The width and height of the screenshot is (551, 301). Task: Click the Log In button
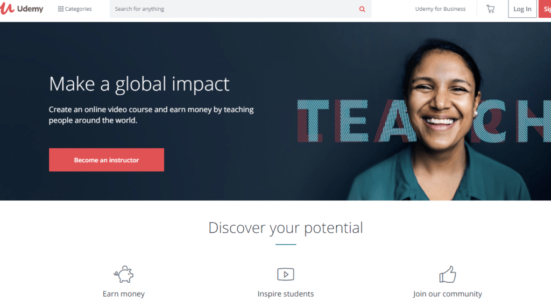(x=522, y=9)
